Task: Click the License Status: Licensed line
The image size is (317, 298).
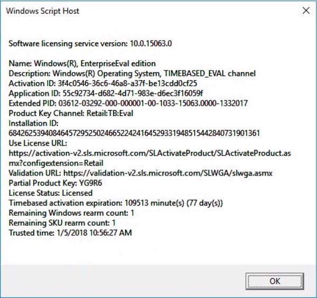Action: [x=51, y=193]
